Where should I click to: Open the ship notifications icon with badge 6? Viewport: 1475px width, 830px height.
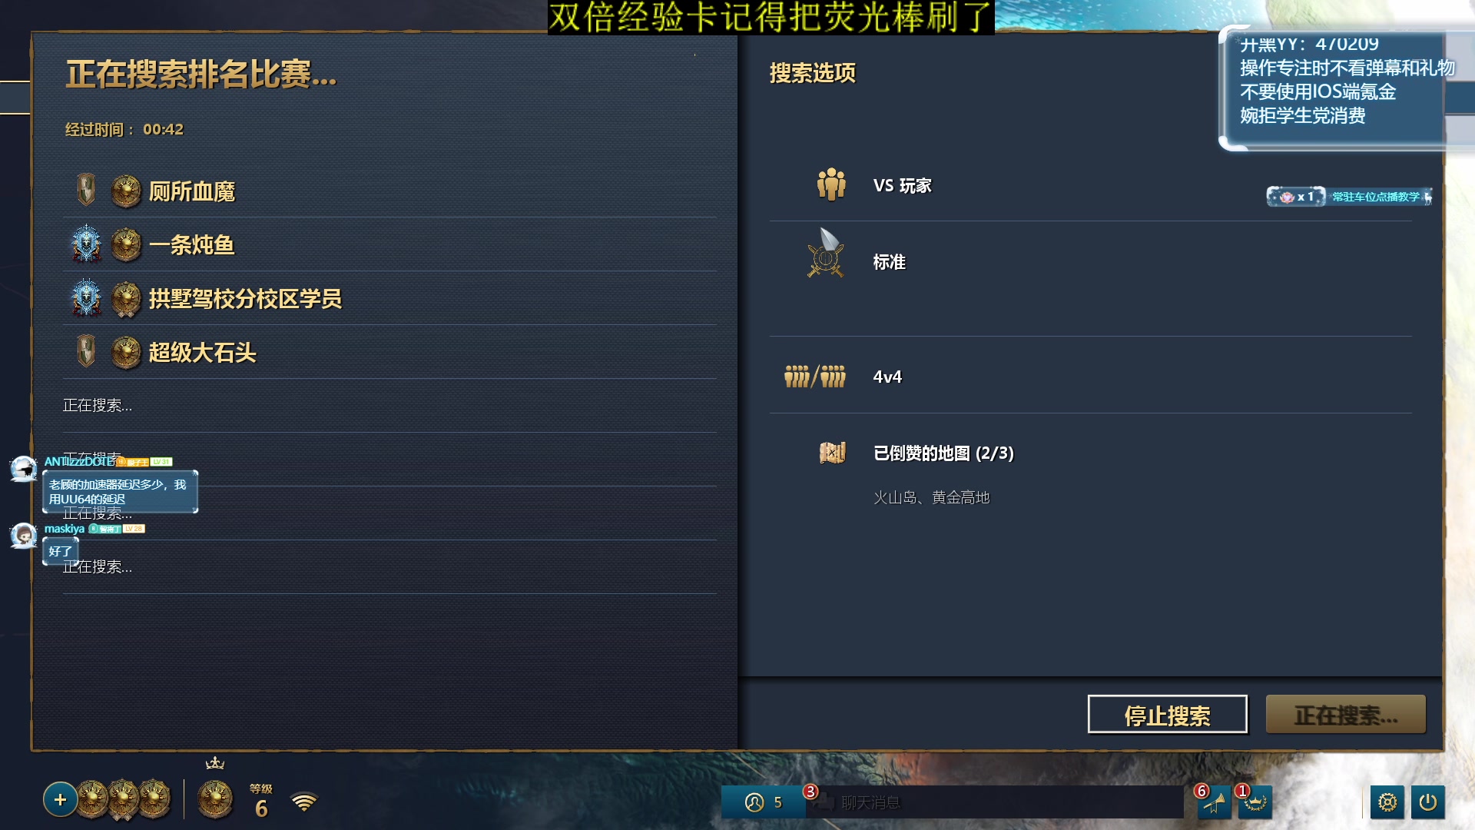coord(1215,802)
